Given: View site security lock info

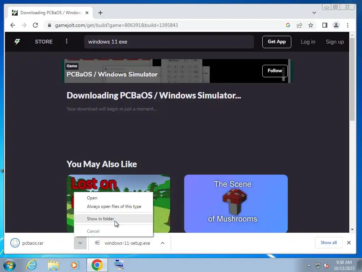Looking at the screenshot, I should pyautogui.click(x=49, y=25).
